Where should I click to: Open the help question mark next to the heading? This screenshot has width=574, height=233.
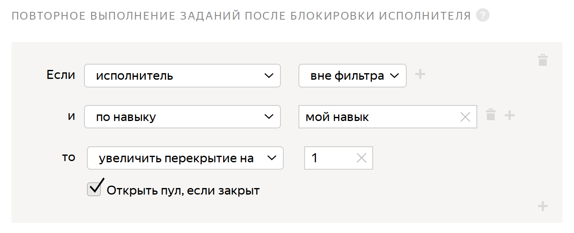(x=483, y=16)
